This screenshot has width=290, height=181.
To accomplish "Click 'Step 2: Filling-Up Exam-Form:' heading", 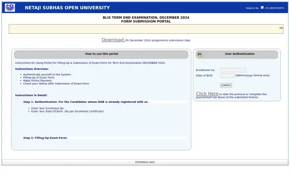I will (x=45, y=138).
